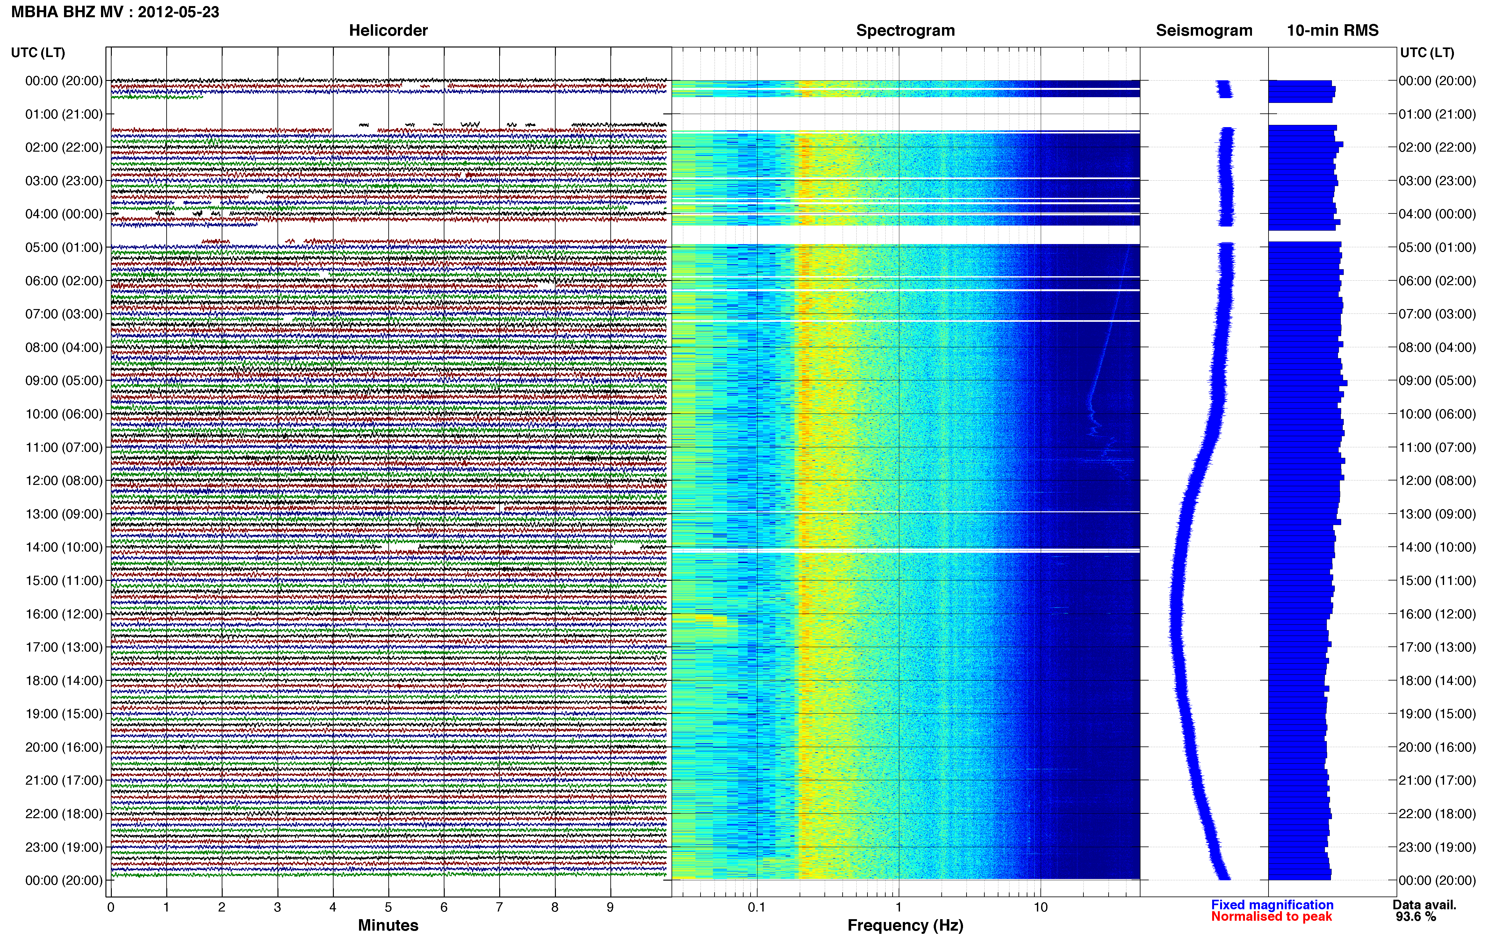Click the right 'UTC (LT)' axis label
Viewport: 1510px width, 944px height.
pos(1427,53)
